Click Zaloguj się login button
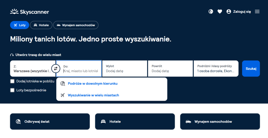The width and height of the screenshot is (268, 138). (239, 11)
